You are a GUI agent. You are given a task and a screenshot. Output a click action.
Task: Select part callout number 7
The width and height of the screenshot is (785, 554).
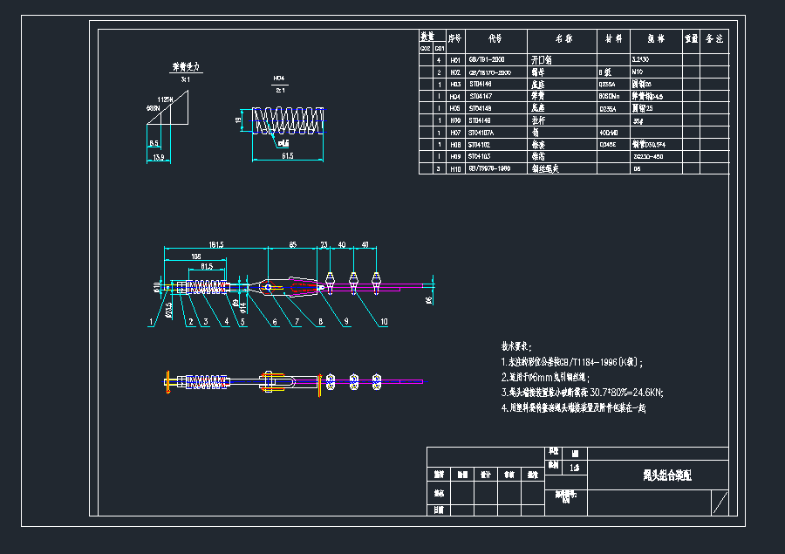coord(297,321)
